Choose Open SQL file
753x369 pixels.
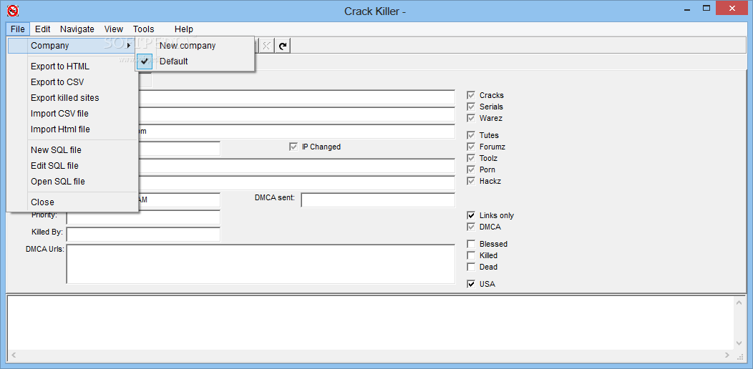pyautogui.click(x=73, y=182)
